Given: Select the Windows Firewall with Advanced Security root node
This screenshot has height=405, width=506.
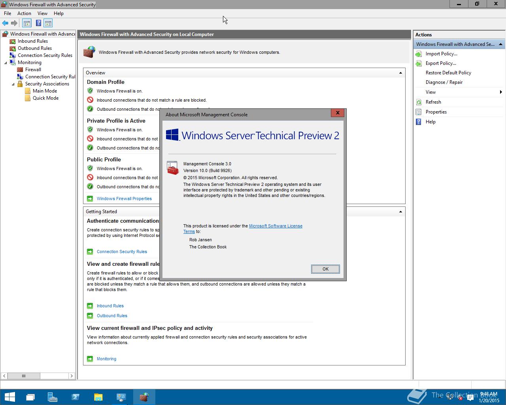Looking at the screenshot, I should pyautogui.click(x=42, y=34).
